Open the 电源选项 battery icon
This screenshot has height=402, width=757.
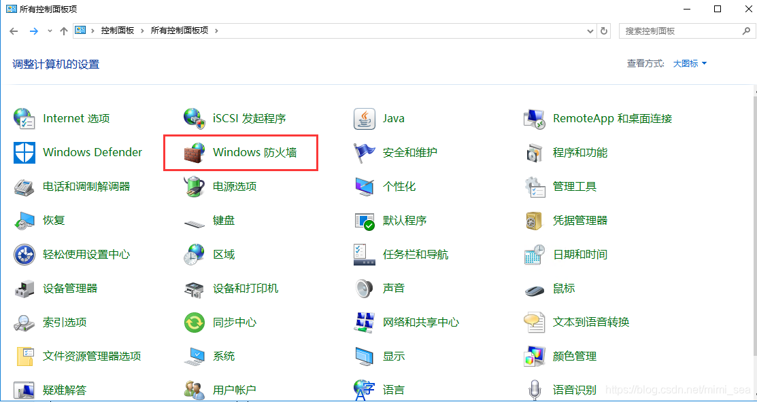point(195,187)
